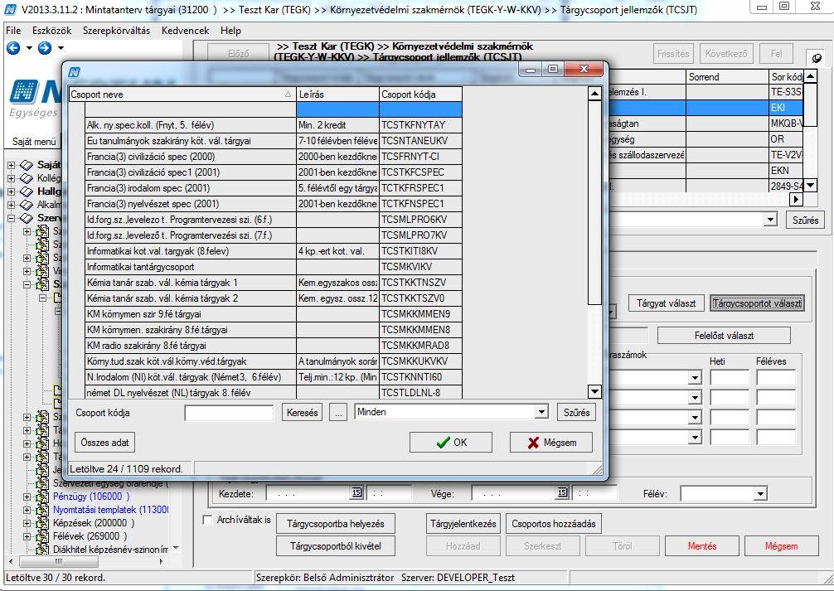The image size is (834, 591).
Task: Click the Nyomtatási templatek tree icon
Action: pyautogui.click(x=42, y=510)
